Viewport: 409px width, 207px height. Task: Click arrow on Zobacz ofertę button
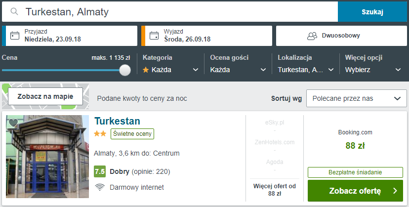tap(395, 191)
